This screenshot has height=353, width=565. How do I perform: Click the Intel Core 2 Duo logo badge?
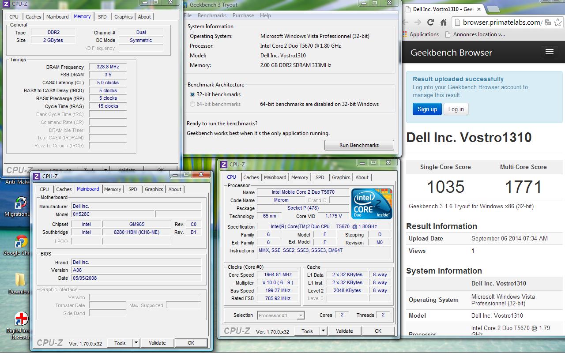(x=372, y=204)
